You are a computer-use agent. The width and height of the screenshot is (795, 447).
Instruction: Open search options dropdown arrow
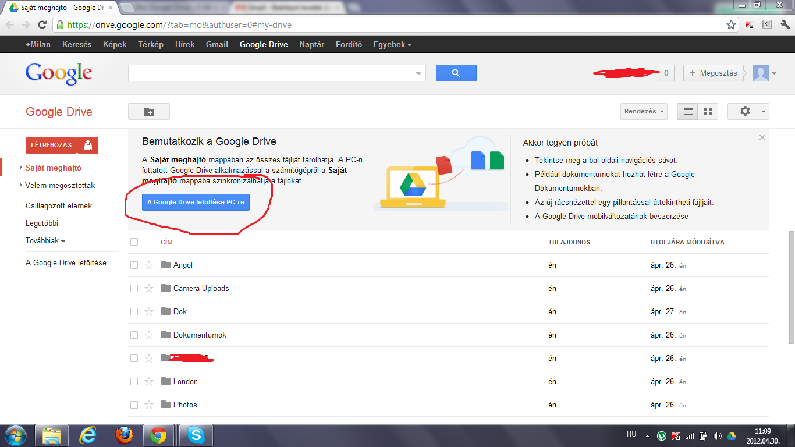click(418, 73)
